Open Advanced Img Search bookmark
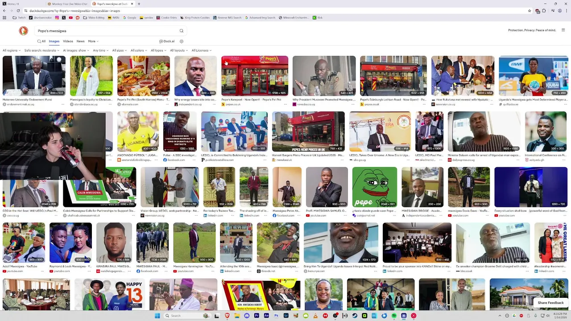This screenshot has width=571, height=321. tap(260, 18)
